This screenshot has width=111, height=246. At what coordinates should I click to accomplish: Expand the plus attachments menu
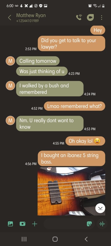(35, 224)
